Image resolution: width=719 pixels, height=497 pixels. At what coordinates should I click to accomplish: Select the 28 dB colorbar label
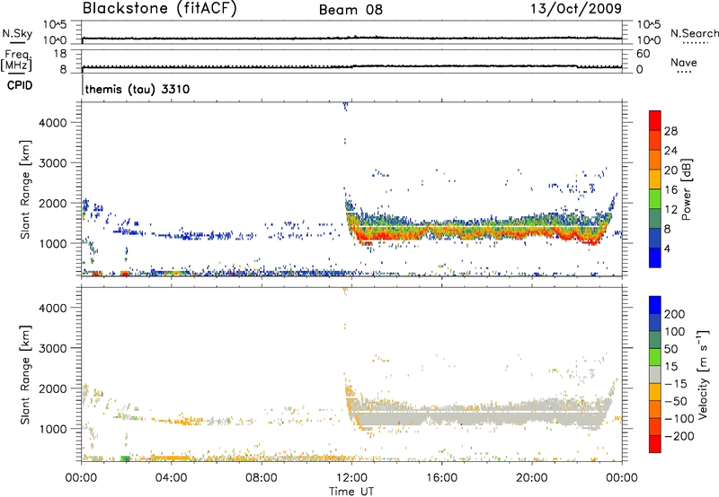pos(670,131)
